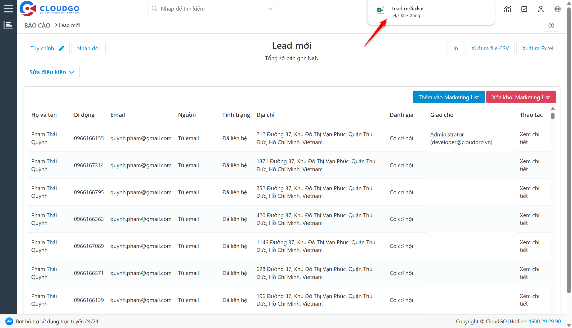The width and height of the screenshot is (572, 328).
Task: Click the Xuất ra Excel button
Action: pyautogui.click(x=537, y=48)
